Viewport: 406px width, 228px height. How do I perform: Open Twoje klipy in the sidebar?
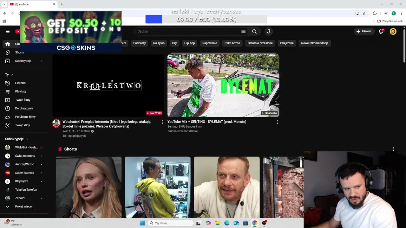coord(25,125)
